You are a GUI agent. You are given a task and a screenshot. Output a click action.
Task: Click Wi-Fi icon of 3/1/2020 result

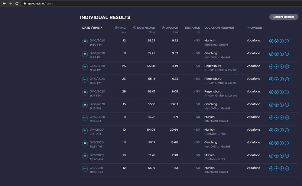tap(85, 169)
